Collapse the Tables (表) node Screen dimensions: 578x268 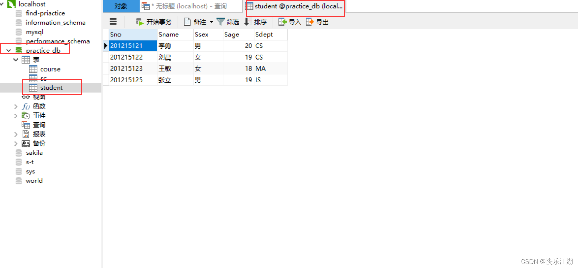(x=16, y=60)
